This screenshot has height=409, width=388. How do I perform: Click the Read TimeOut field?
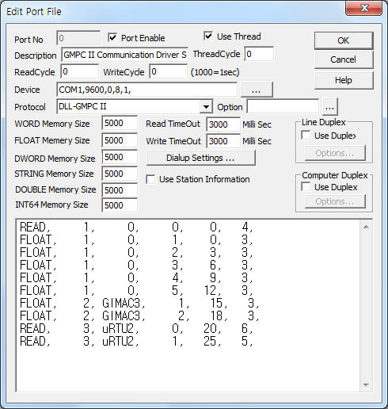point(223,124)
